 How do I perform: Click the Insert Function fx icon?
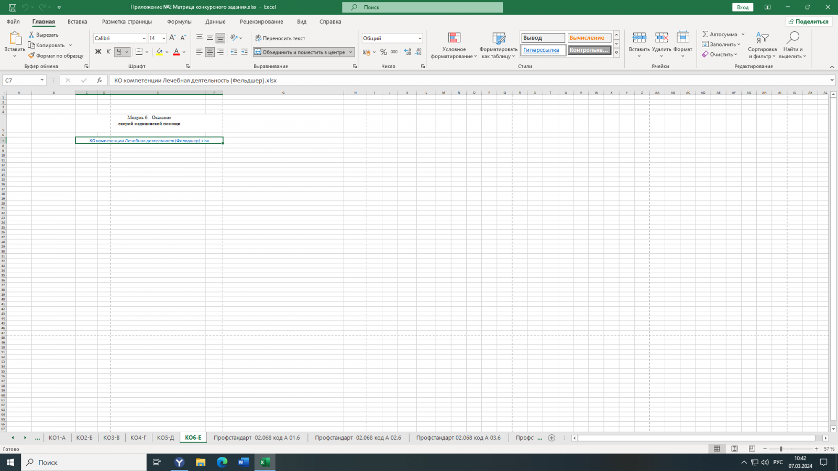[100, 81]
